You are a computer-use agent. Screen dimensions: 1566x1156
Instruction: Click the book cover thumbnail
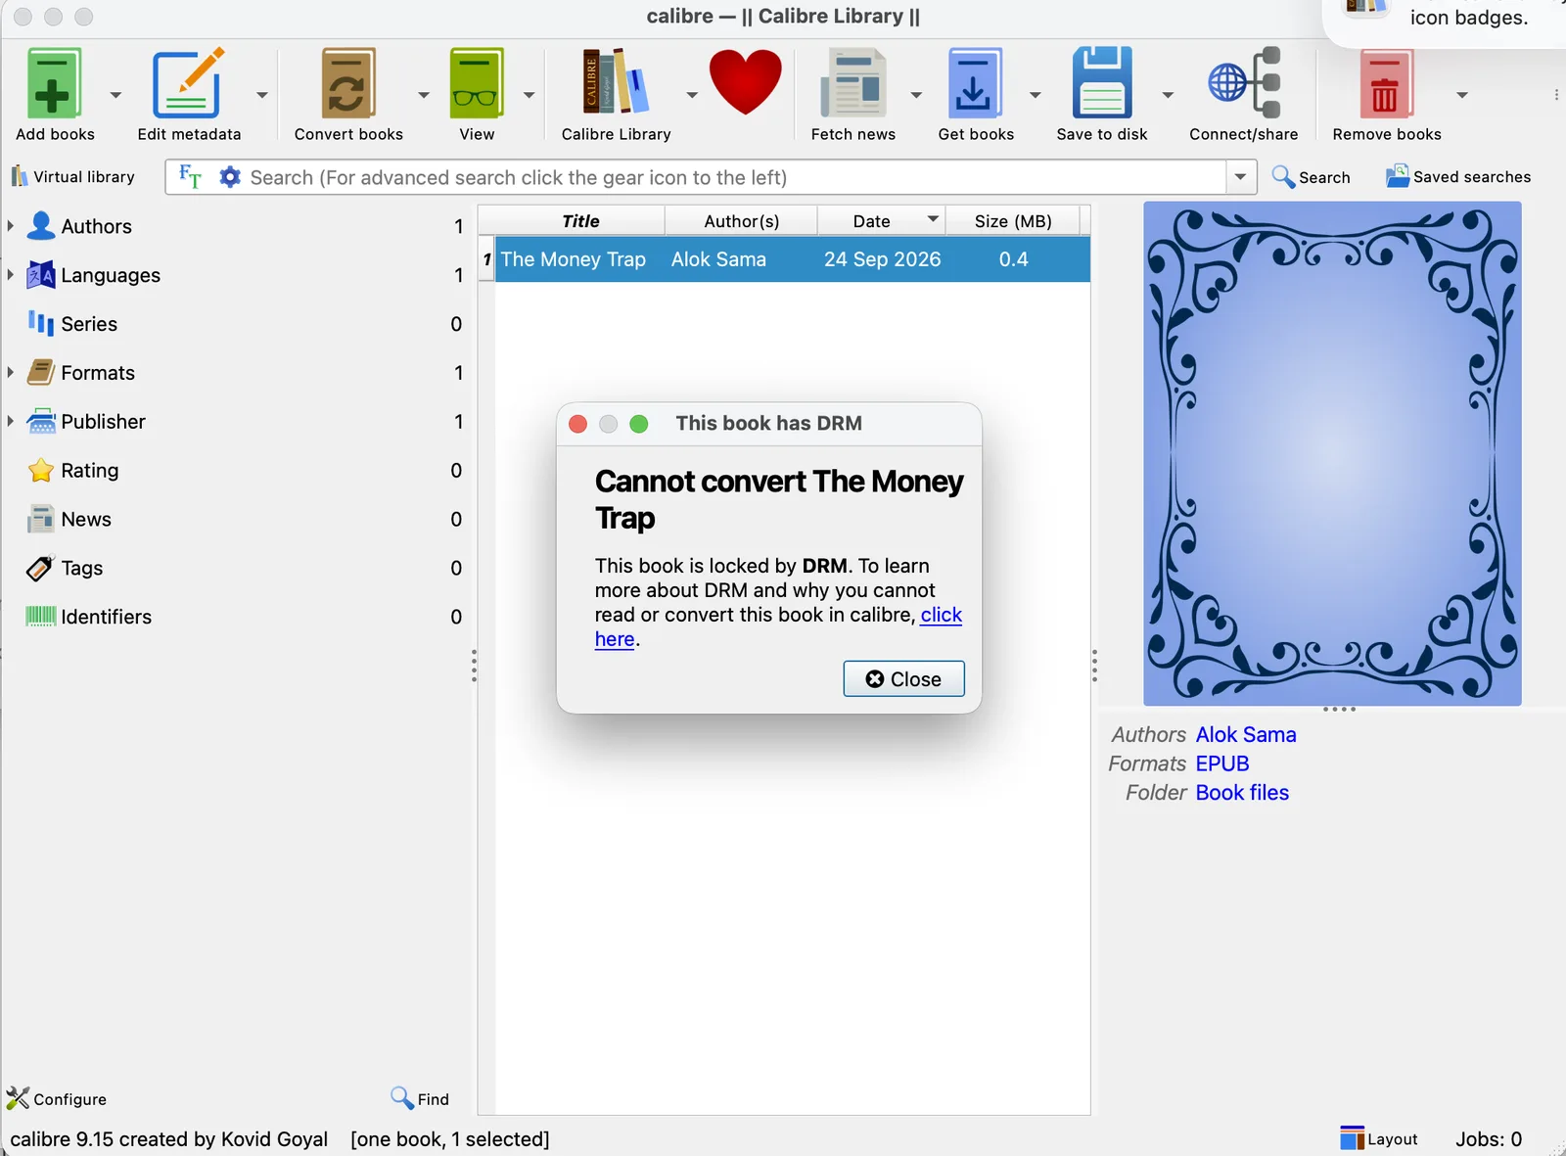[x=1332, y=453]
